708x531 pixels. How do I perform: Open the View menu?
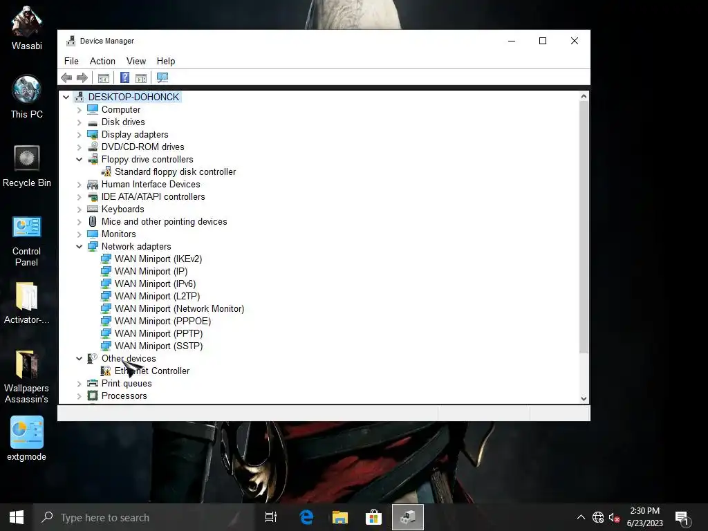pos(136,61)
